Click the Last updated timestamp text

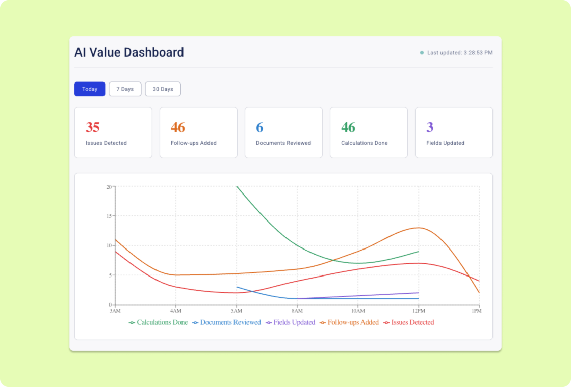pyautogui.click(x=460, y=53)
